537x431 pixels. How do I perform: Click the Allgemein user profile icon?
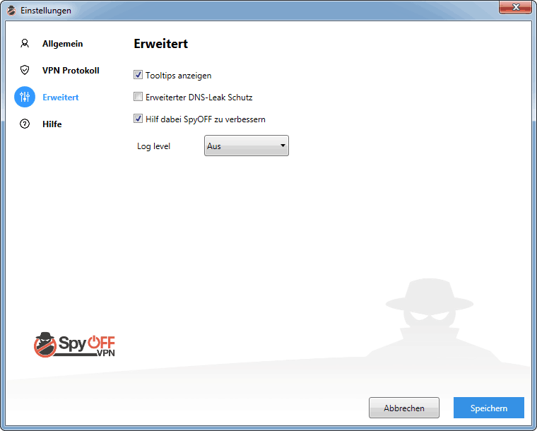click(25, 44)
